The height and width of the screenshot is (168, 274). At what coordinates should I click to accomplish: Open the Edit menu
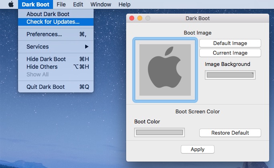click(78, 4)
